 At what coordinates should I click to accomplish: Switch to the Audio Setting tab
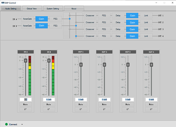(x=11, y=9)
